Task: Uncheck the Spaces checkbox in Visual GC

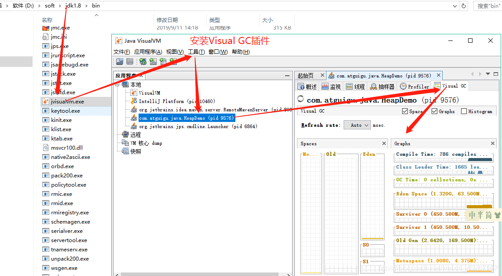Action: 405,111
